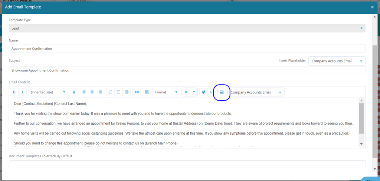Viewport: 380px width, 181px height.
Task: Toggle bold formatting in the editor
Action: 14,92
